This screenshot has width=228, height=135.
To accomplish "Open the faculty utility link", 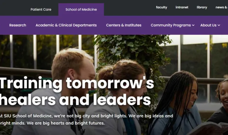I will point(161,7).
